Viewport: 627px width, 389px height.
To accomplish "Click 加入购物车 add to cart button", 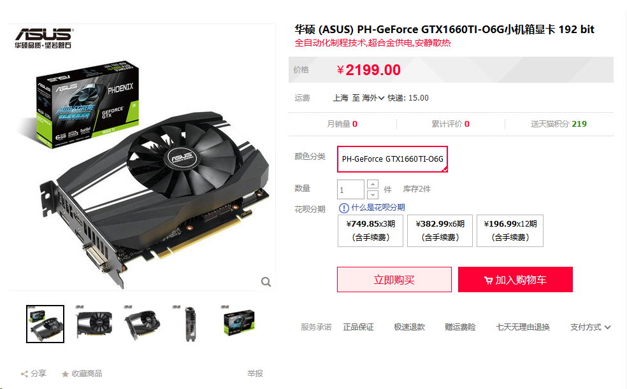I will tap(515, 279).
